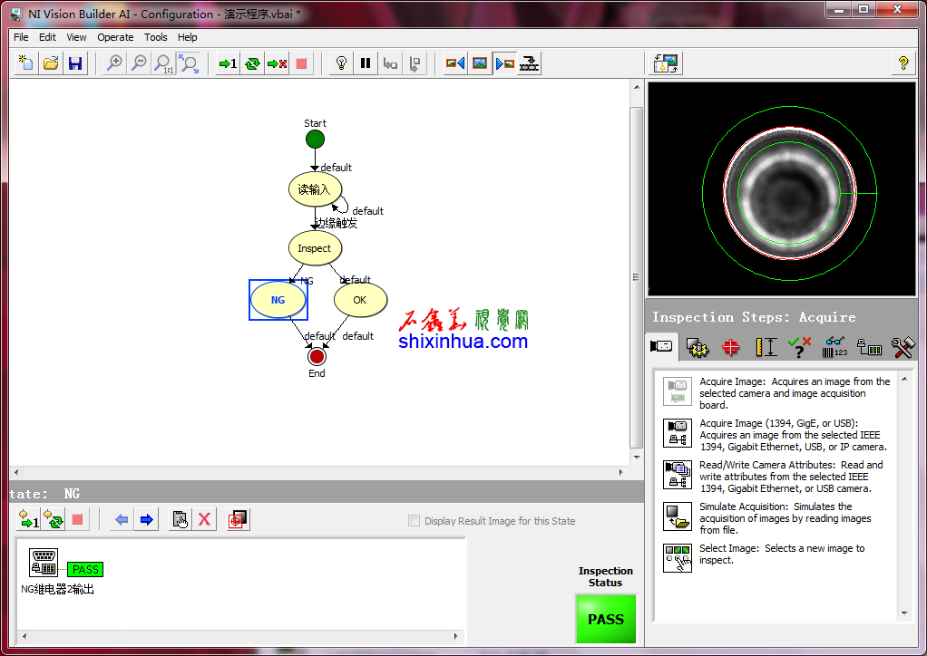This screenshot has width=927, height=656.
Task: Click the green PASS Inspection Status indicator
Action: click(x=606, y=619)
